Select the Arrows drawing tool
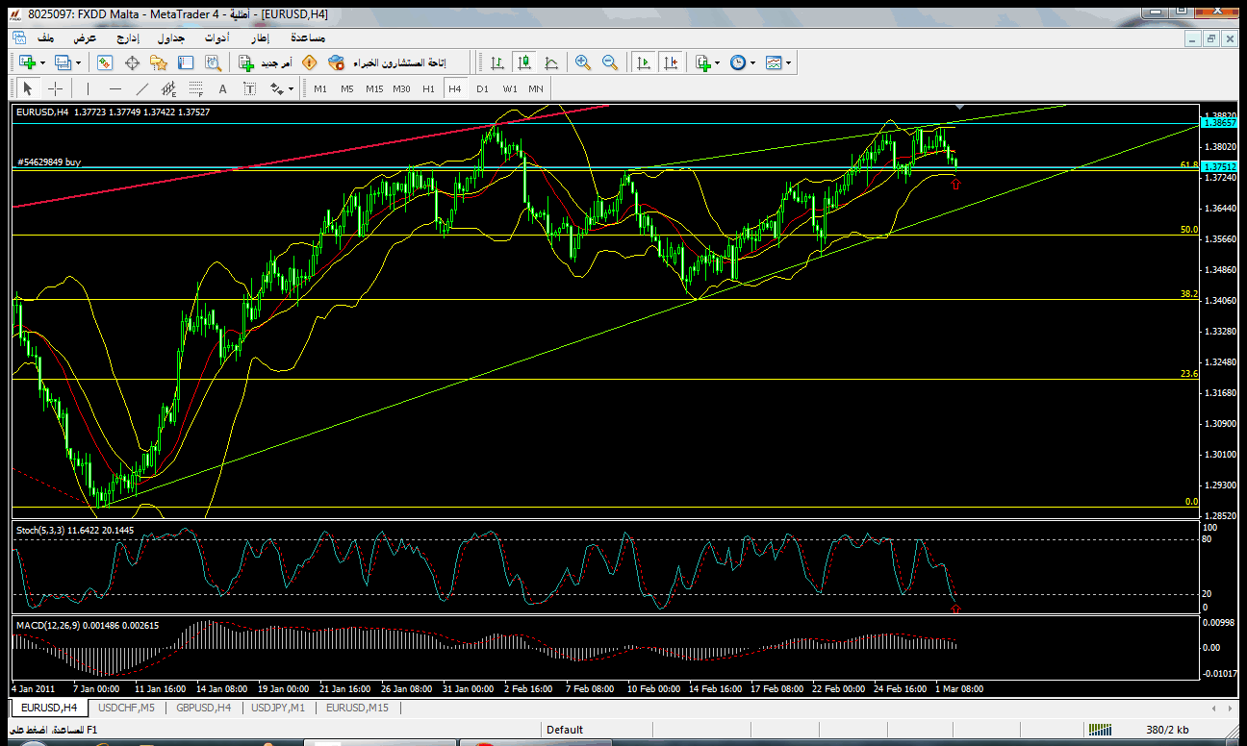 (x=276, y=88)
